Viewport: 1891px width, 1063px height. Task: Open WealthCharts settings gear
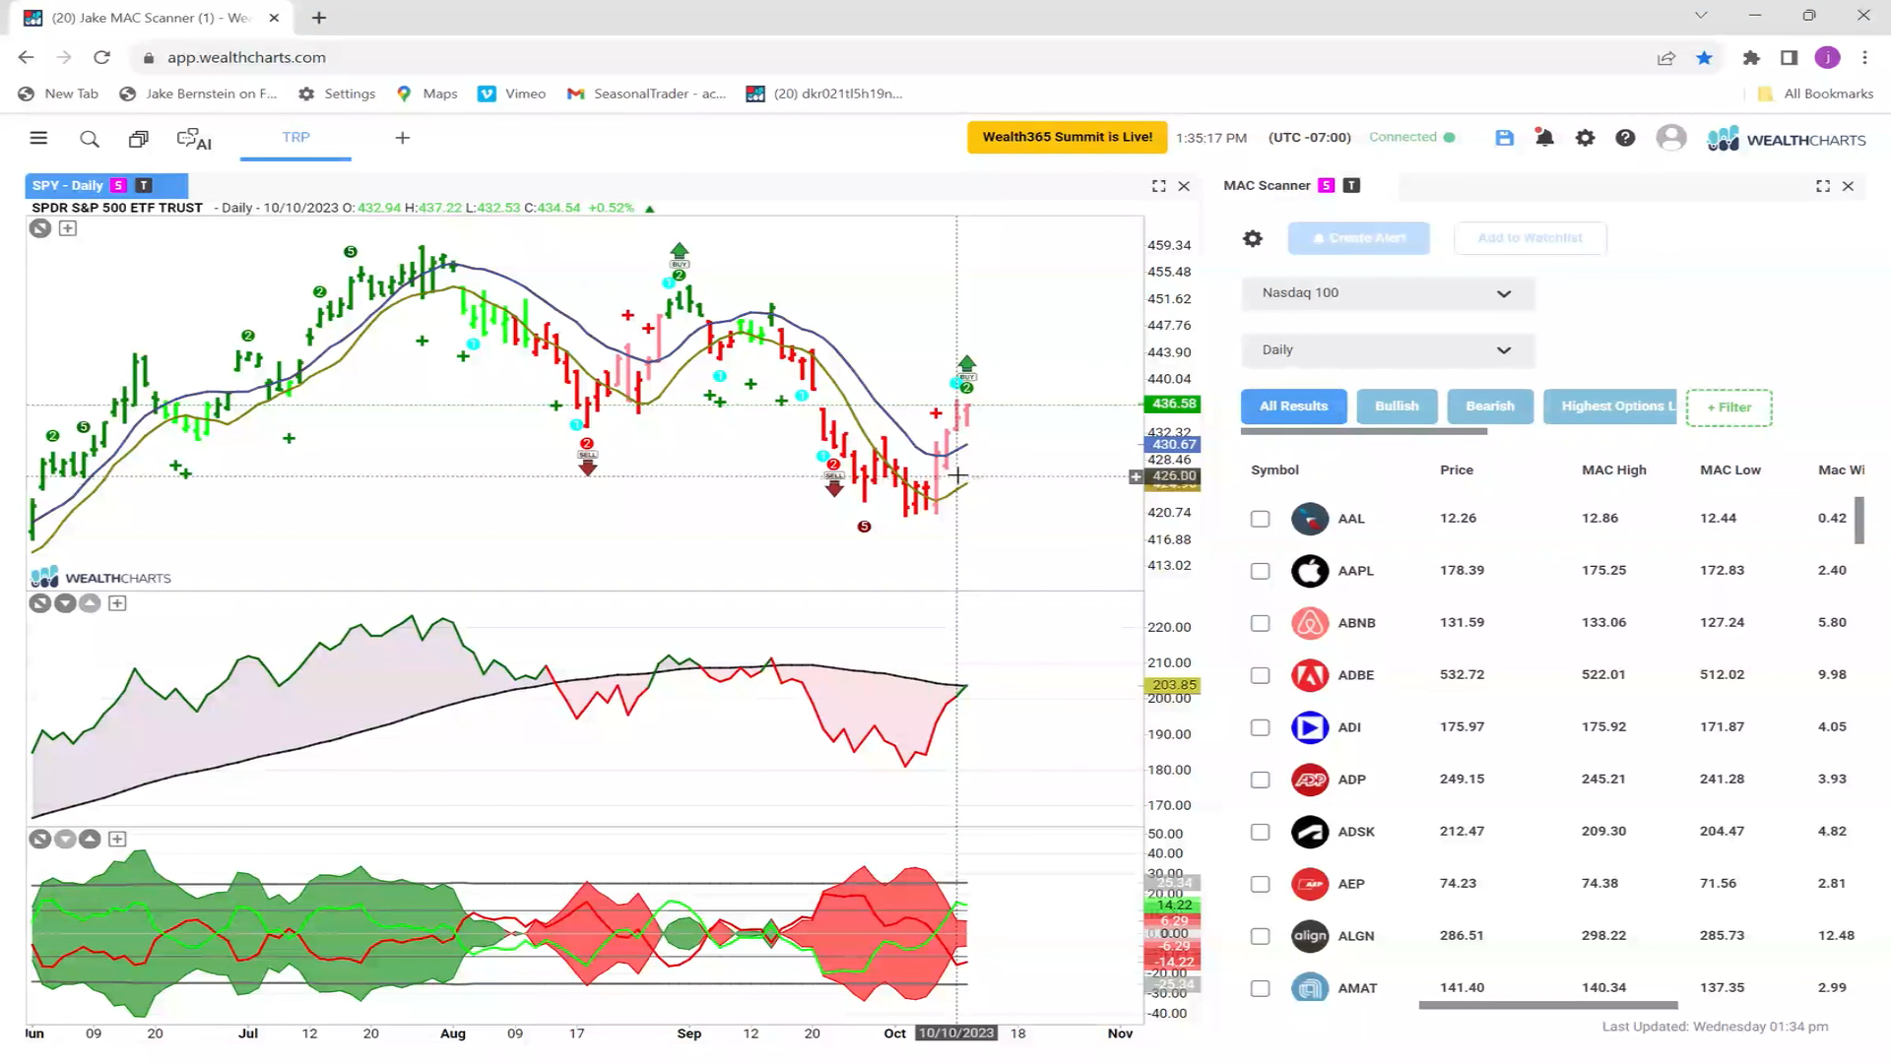[x=1585, y=139]
